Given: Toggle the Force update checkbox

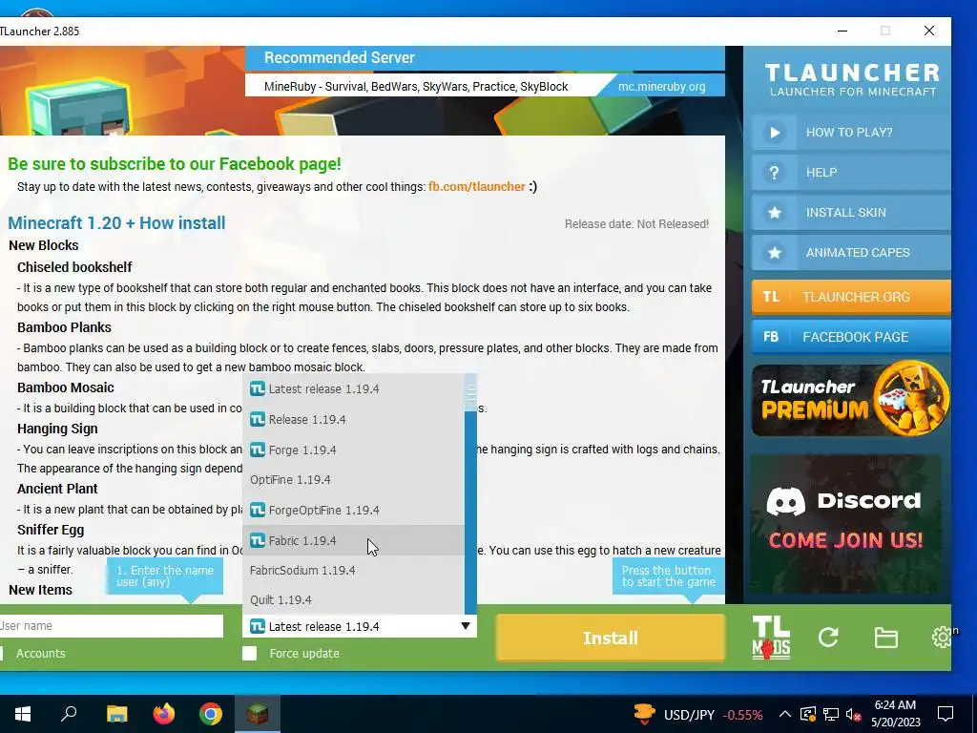Looking at the screenshot, I should pos(249,653).
